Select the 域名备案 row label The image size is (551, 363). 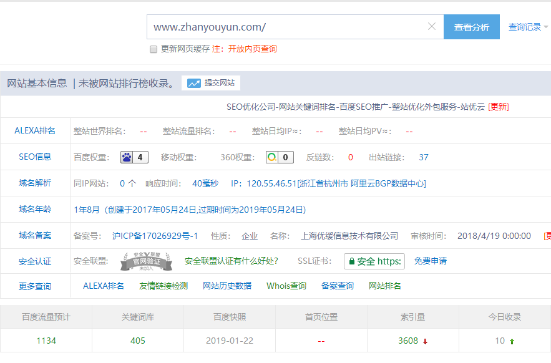click(x=35, y=235)
